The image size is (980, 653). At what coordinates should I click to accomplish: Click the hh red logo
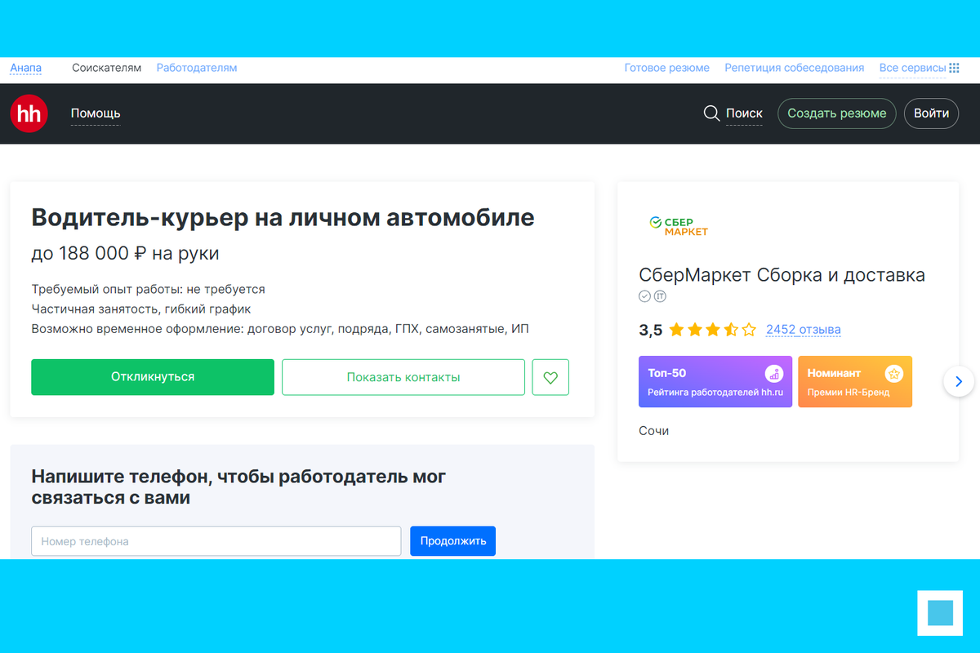click(x=29, y=113)
